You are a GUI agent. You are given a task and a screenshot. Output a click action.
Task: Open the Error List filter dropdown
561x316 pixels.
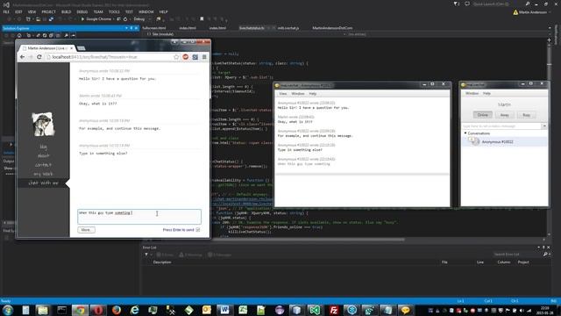[x=147, y=255]
